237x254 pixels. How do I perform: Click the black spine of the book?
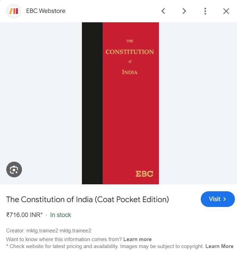coord(92,103)
